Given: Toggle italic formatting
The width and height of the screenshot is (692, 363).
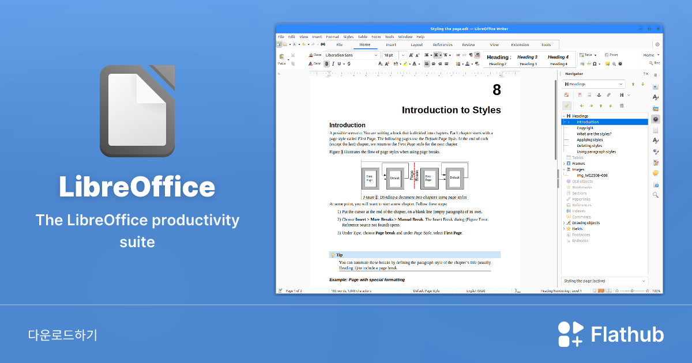Looking at the screenshot, I should (x=333, y=63).
